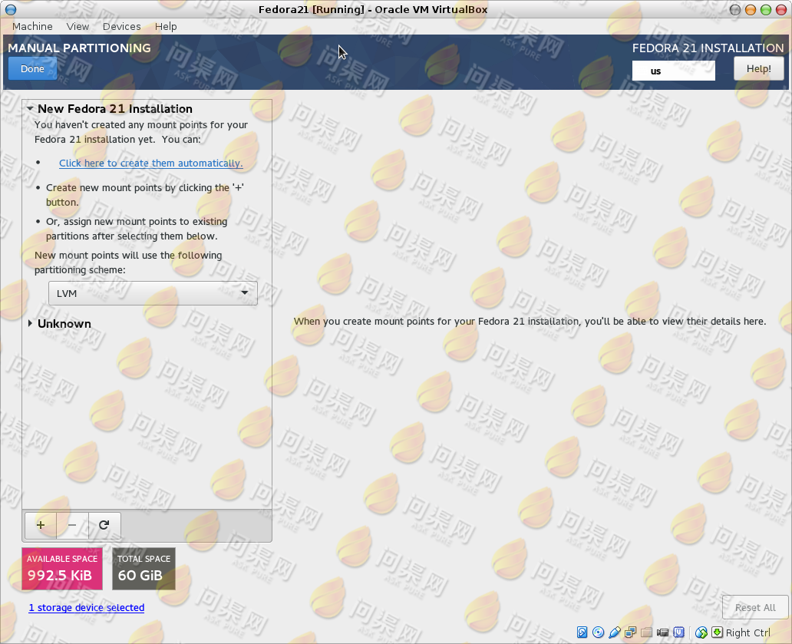792x644 pixels.
Task: Expand the Unknown partitions section
Action: click(x=30, y=323)
